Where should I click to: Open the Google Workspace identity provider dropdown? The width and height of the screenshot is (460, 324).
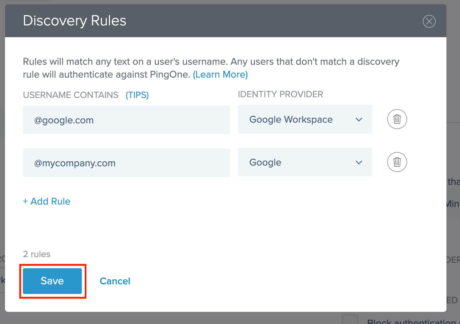tap(305, 119)
